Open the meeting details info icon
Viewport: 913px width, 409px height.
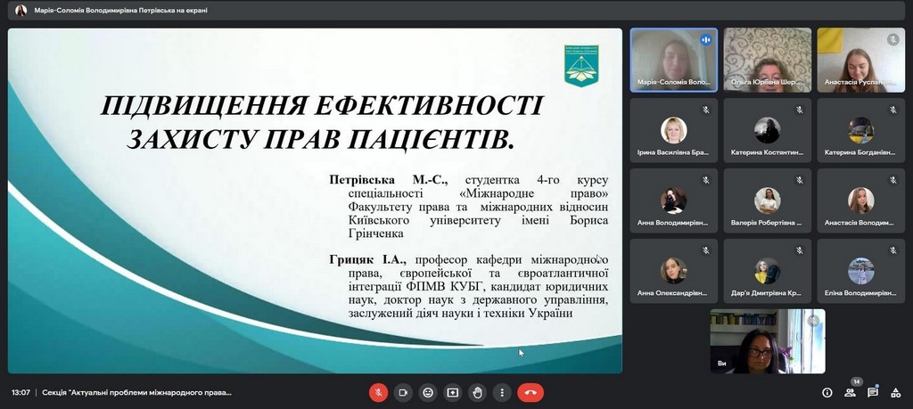(827, 393)
